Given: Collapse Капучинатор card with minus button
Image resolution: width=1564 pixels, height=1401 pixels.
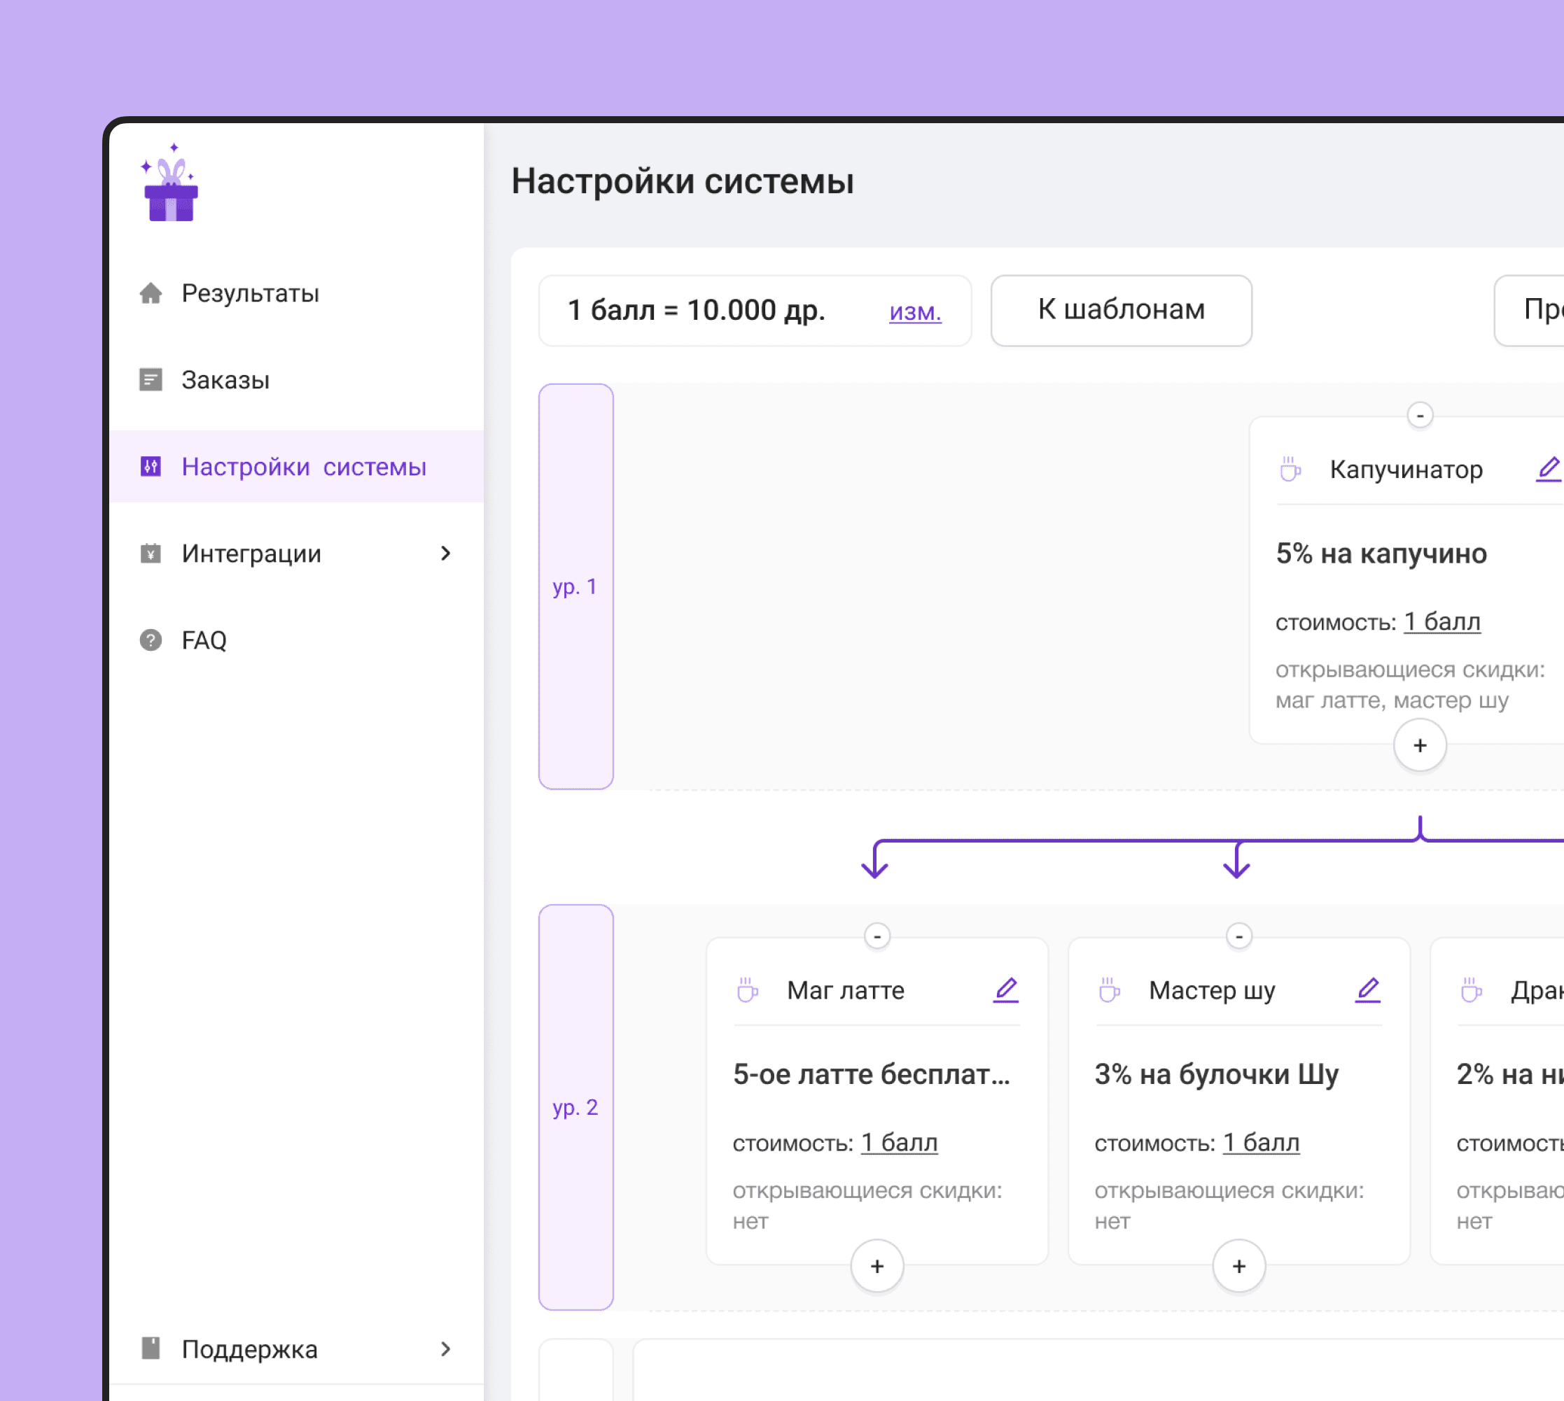Looking at the screenshot, I should 1419,416.
